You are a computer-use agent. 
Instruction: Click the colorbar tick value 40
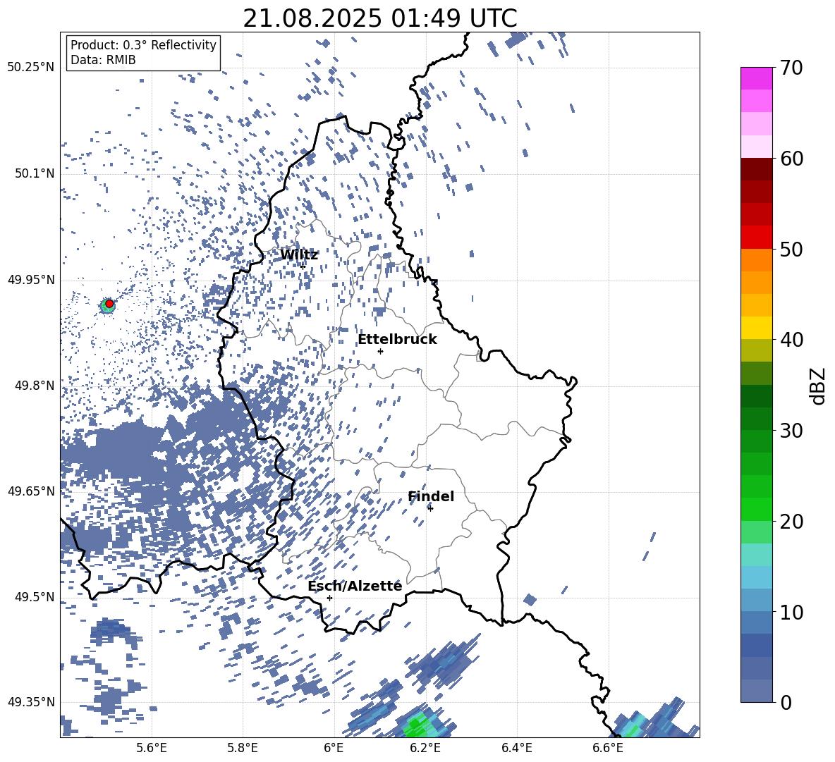pyautogui.click(x=792, y=340)
